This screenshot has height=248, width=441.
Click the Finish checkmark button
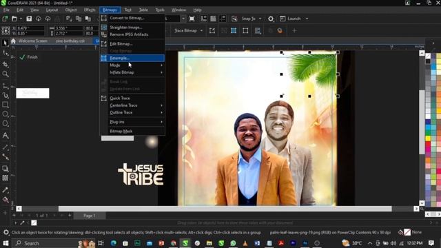click(29, 57)
